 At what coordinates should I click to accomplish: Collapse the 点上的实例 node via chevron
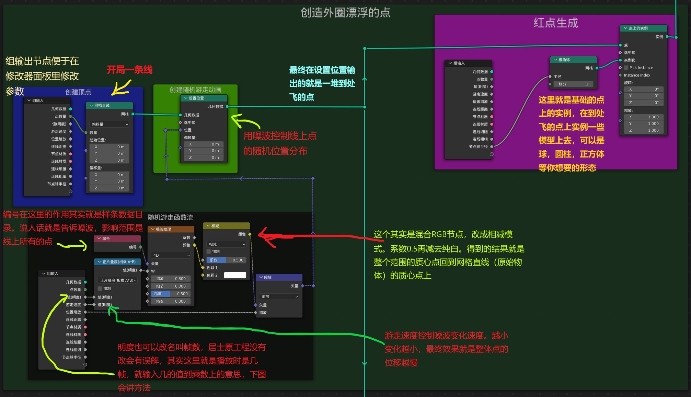[625, 28]
